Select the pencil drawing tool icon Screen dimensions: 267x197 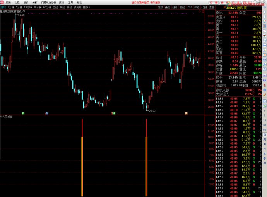(x=265, y=95)
